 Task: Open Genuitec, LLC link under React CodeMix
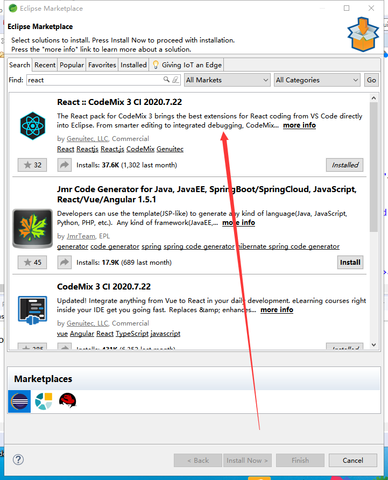pos(88,139)
